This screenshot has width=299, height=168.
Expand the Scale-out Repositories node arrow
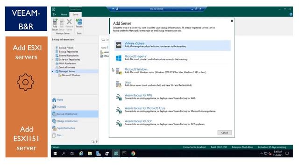[x=53, y=60]
